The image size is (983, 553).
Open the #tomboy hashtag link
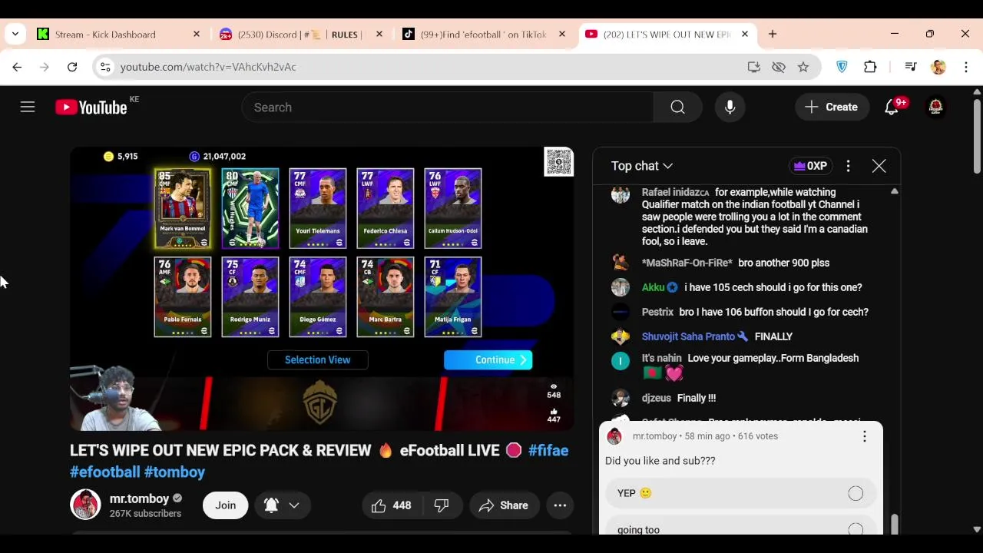click(x=174, y=472)
